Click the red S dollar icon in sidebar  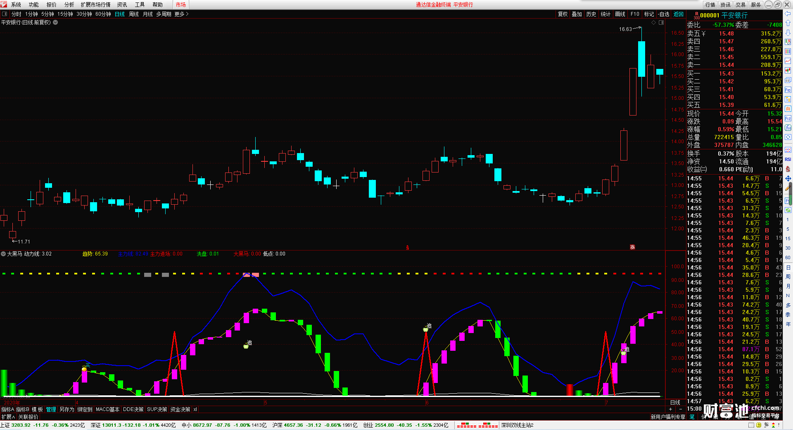tap(788, 169)
